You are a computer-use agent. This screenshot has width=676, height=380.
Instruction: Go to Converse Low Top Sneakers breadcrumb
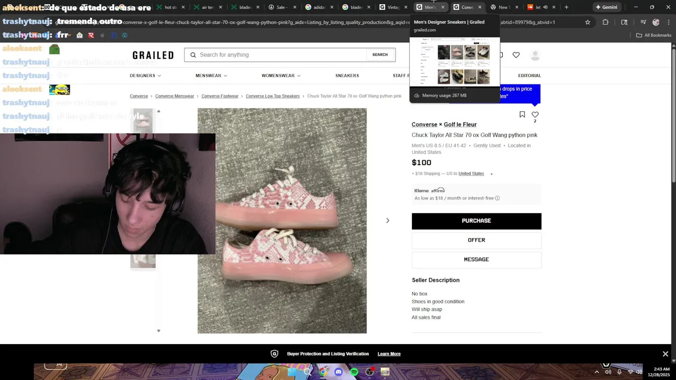(x=273, y=96)
